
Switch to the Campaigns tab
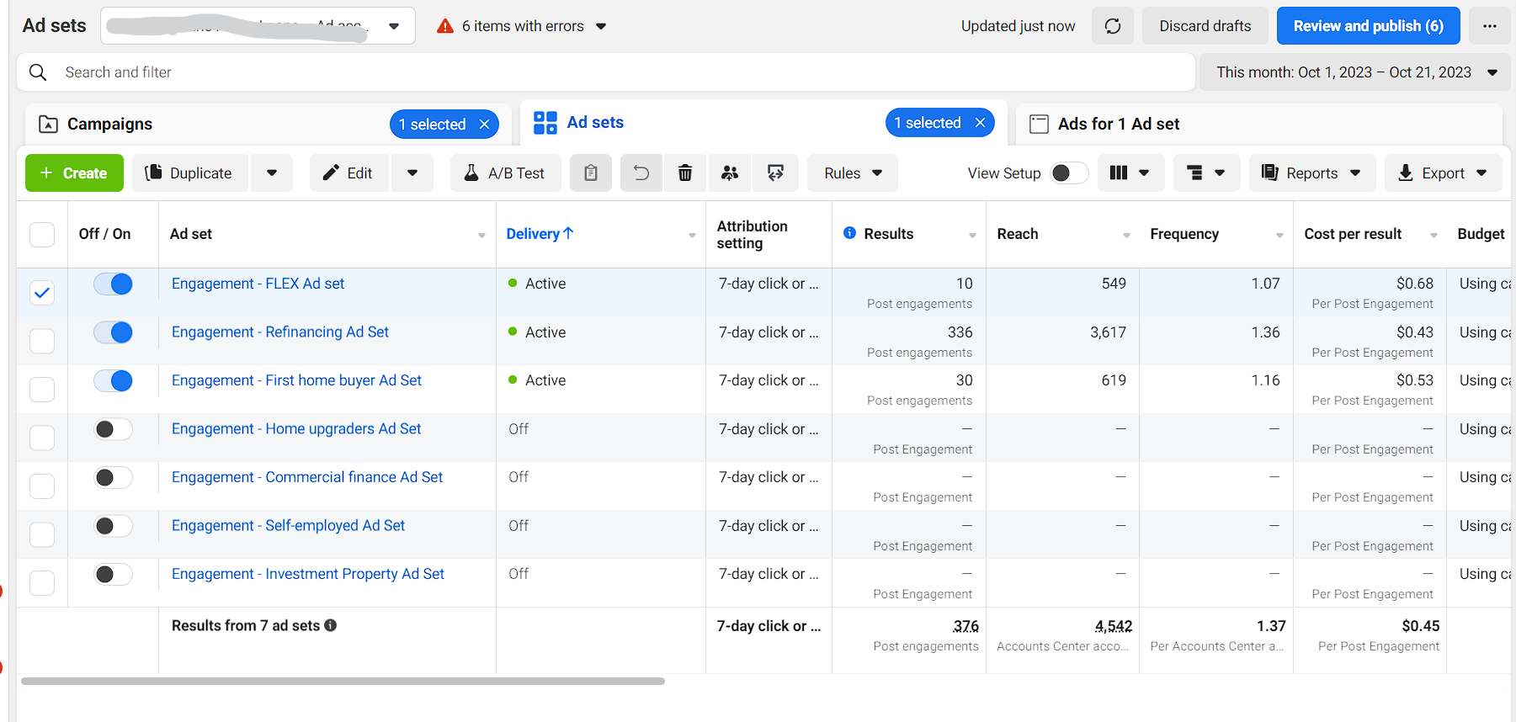109,125
